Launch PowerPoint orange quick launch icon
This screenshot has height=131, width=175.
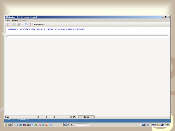pos(47,125)
